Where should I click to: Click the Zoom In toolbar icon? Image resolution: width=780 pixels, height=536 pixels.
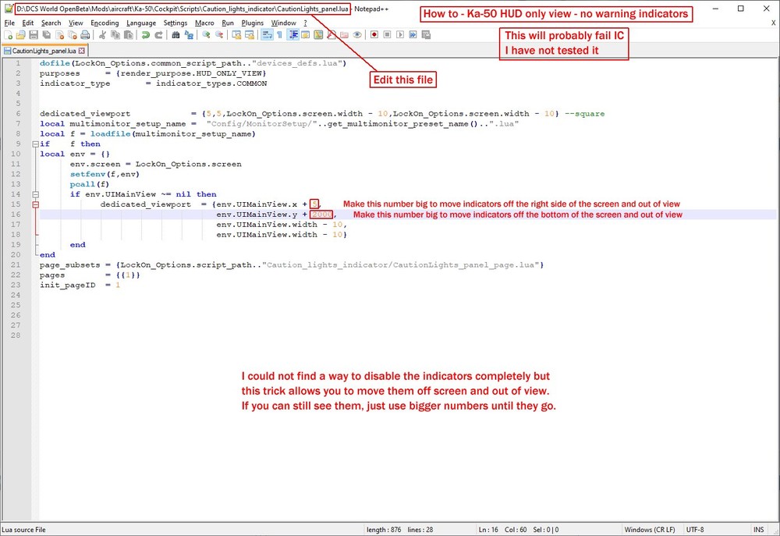[207, 35]
